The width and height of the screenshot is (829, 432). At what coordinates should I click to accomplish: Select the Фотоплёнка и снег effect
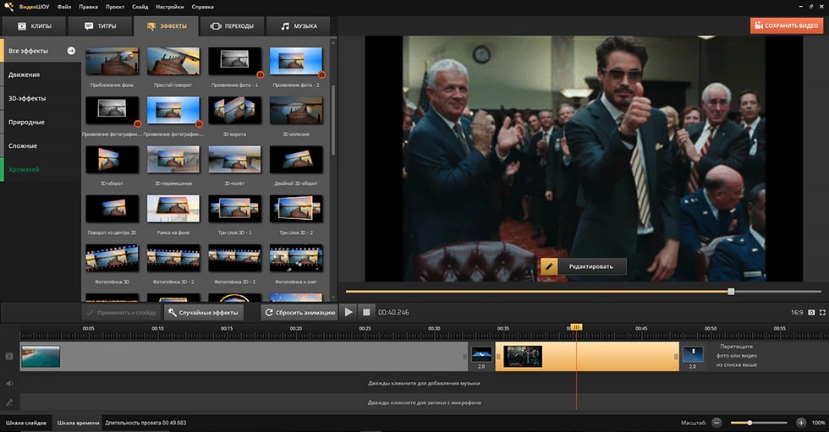tap(296, 258)
